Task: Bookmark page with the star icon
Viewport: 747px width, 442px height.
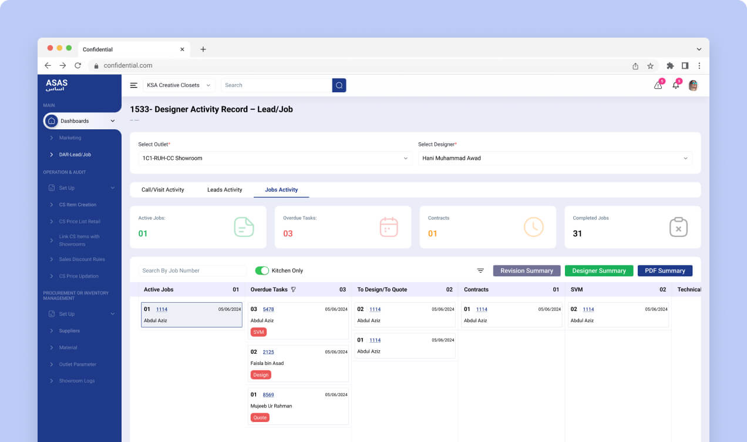Action: pyautogui.click(x=650, y=66)
